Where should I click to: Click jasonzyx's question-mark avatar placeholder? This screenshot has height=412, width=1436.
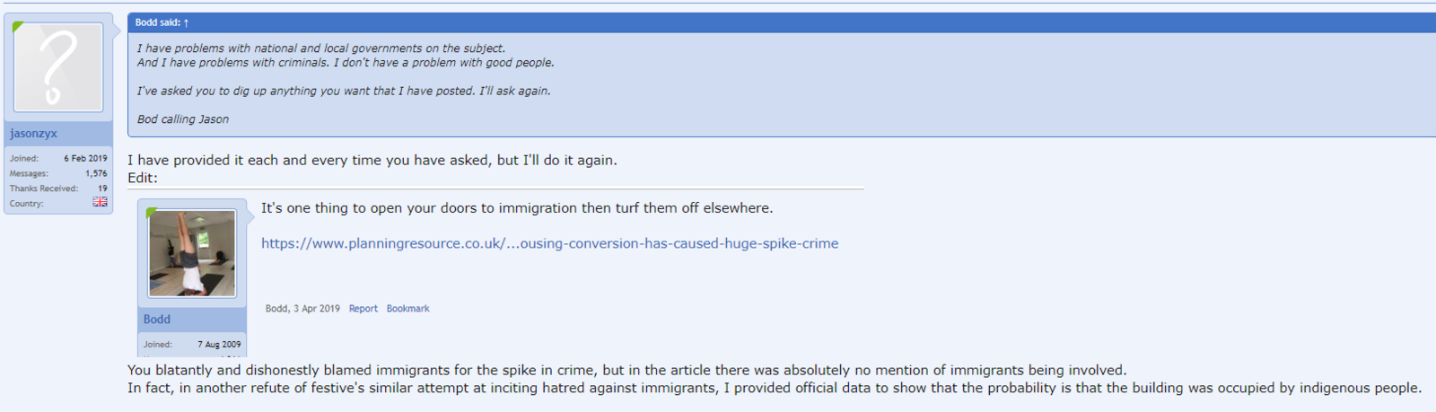click(x=58, y=67)
